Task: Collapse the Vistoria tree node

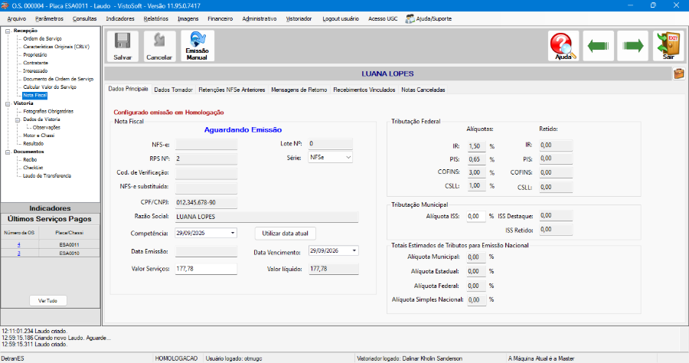Action: click(x=8, y=103)
